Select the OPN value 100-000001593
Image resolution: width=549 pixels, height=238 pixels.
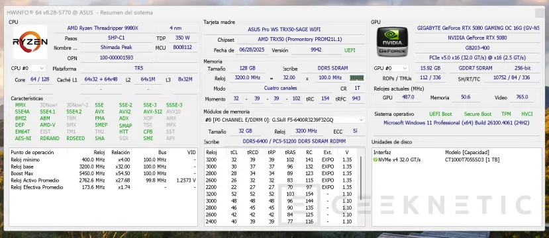point(117,58)
